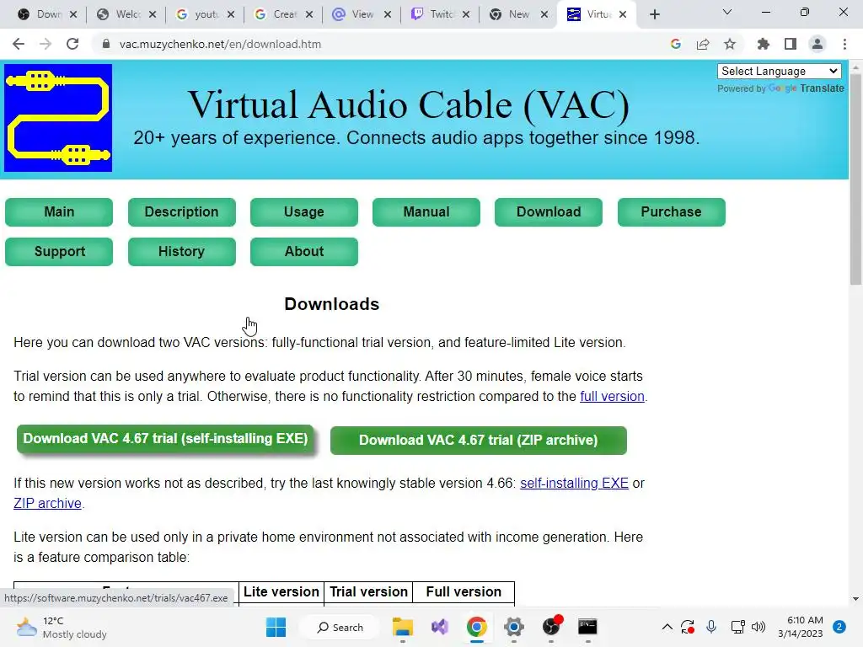Open the Windows Start menu

(276, 627)
